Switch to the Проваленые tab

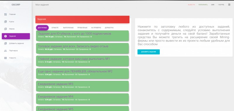click(x=82, y=28)
